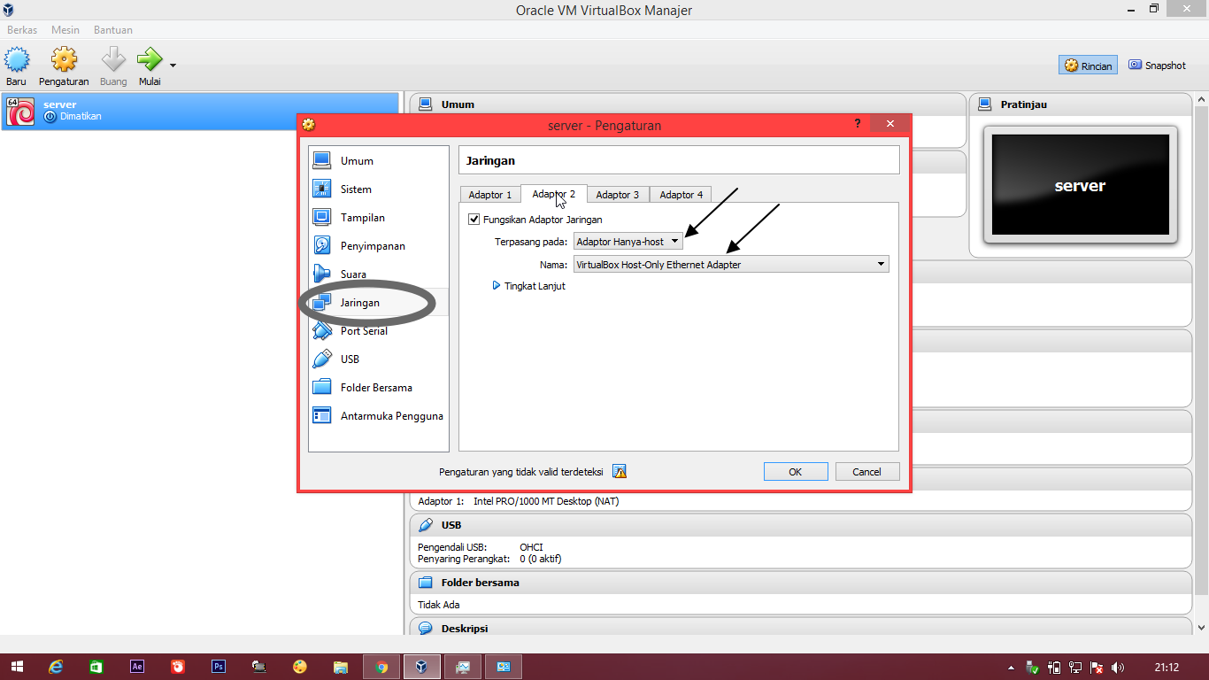This screenshot has height=680, width=1209.
Task: Show hidden system tray icons
Action: (1011, 668)
